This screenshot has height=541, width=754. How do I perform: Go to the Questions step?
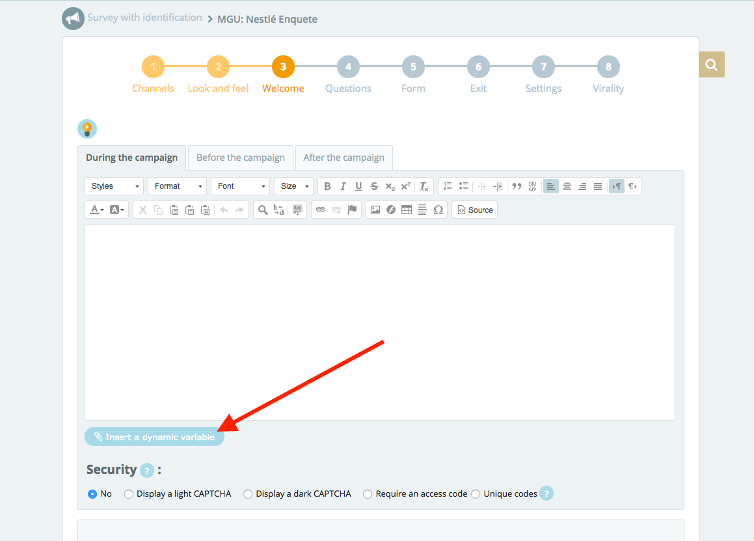pyautogui.click(x=348, y=66)
